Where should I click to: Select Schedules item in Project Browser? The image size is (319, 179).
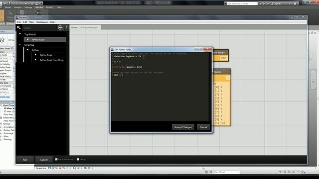point(8,117)
